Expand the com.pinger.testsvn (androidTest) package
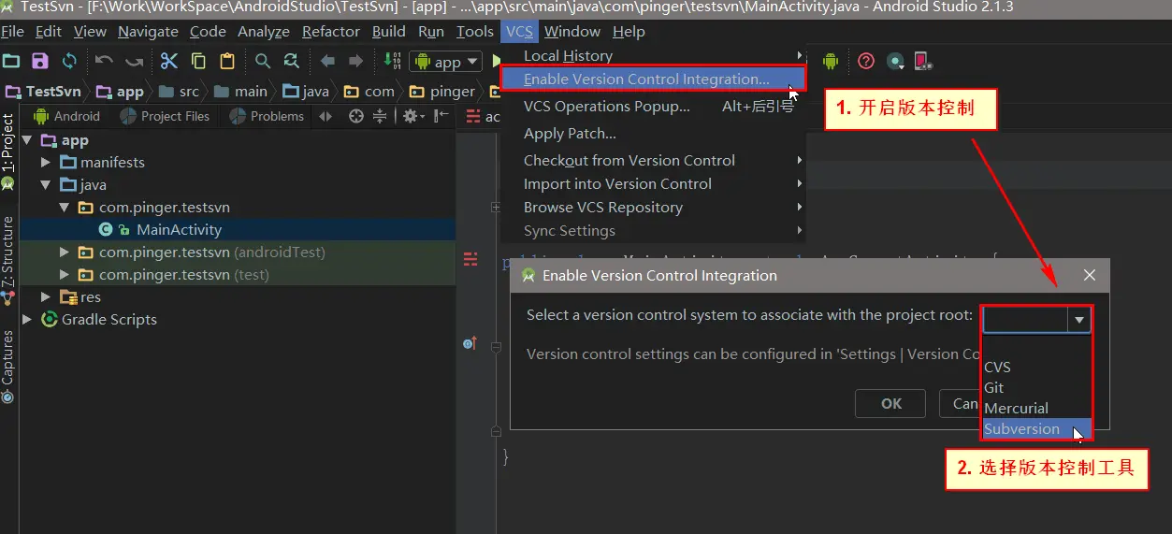 (x=65, y=253)
